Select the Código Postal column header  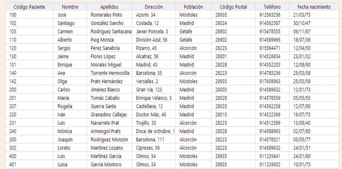233,7
